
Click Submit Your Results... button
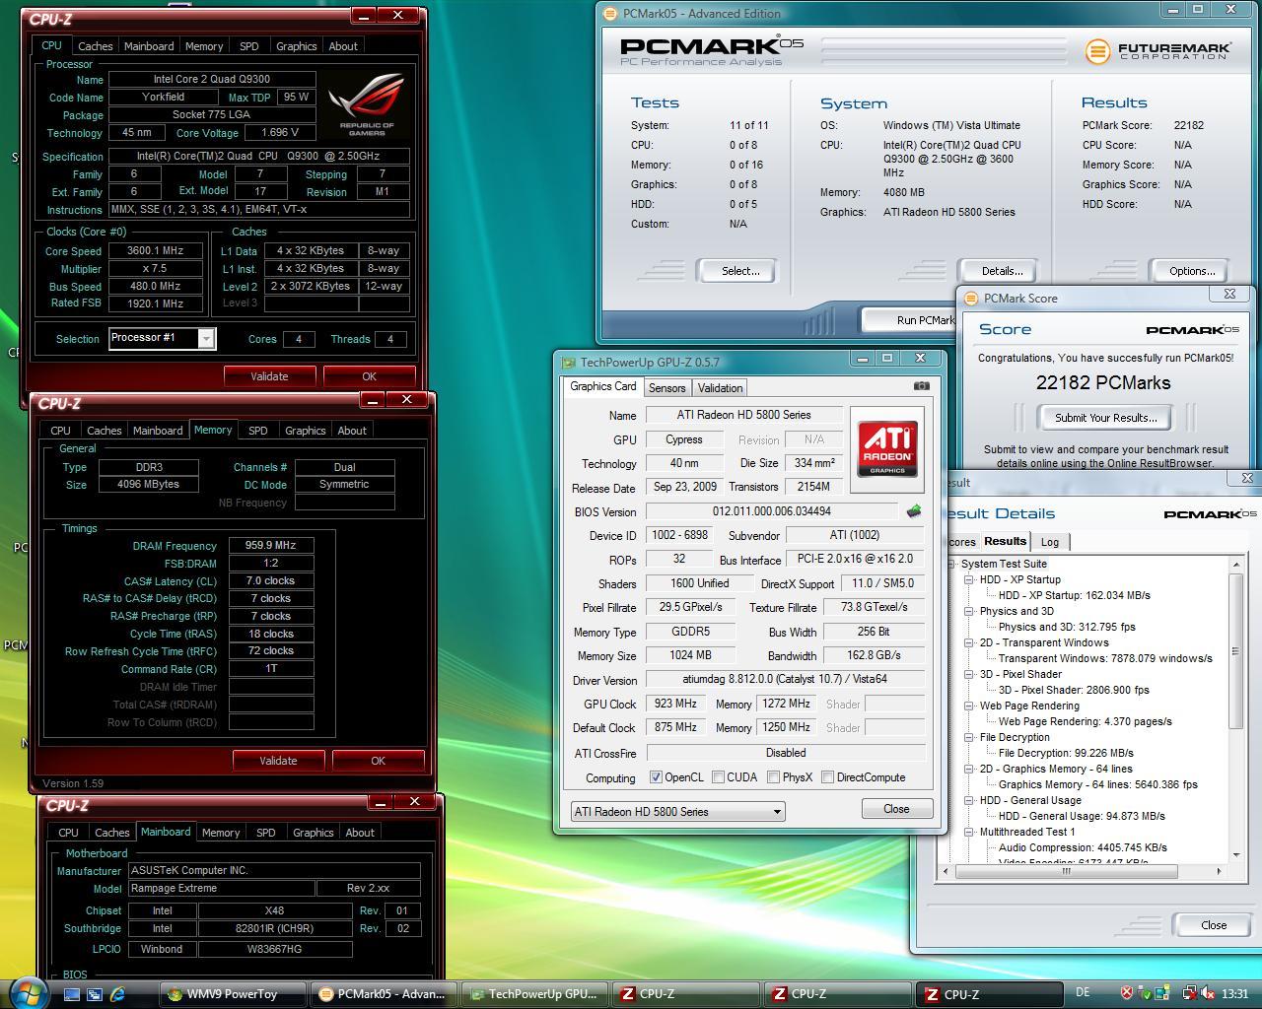tap(1105, 418)
